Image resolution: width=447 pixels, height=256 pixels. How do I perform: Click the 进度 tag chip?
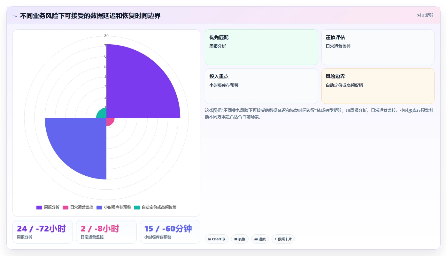[260, 239]
